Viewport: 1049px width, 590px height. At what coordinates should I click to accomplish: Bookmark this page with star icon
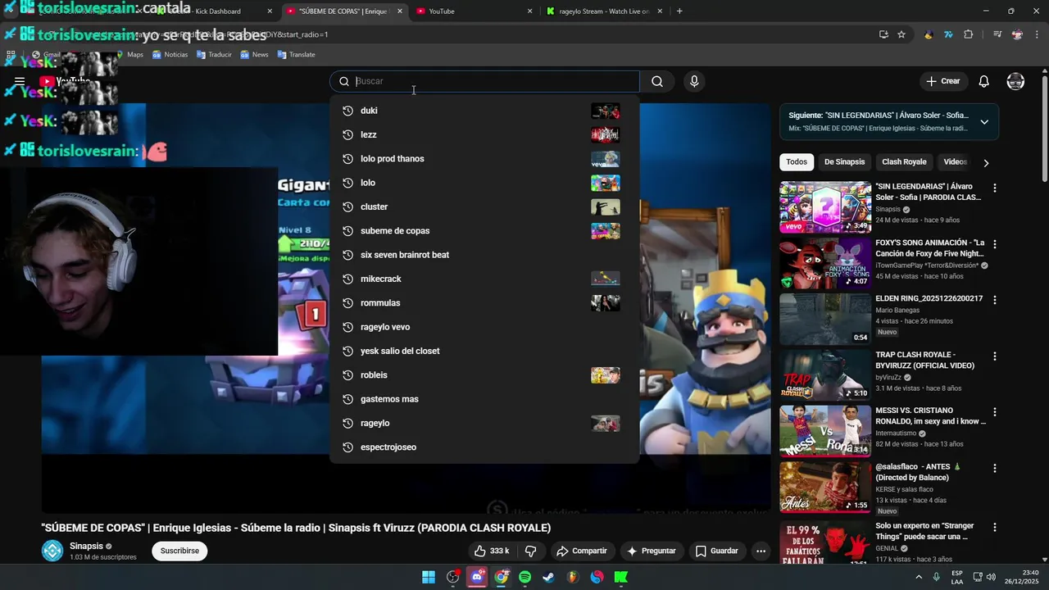tap(901, 34)
